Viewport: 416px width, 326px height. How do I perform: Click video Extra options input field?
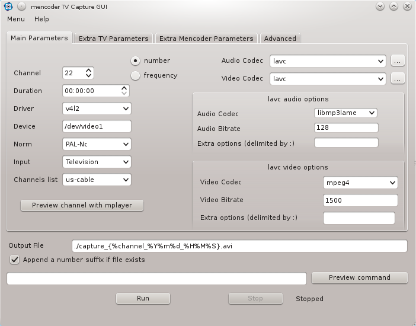(x=359, y=218)
